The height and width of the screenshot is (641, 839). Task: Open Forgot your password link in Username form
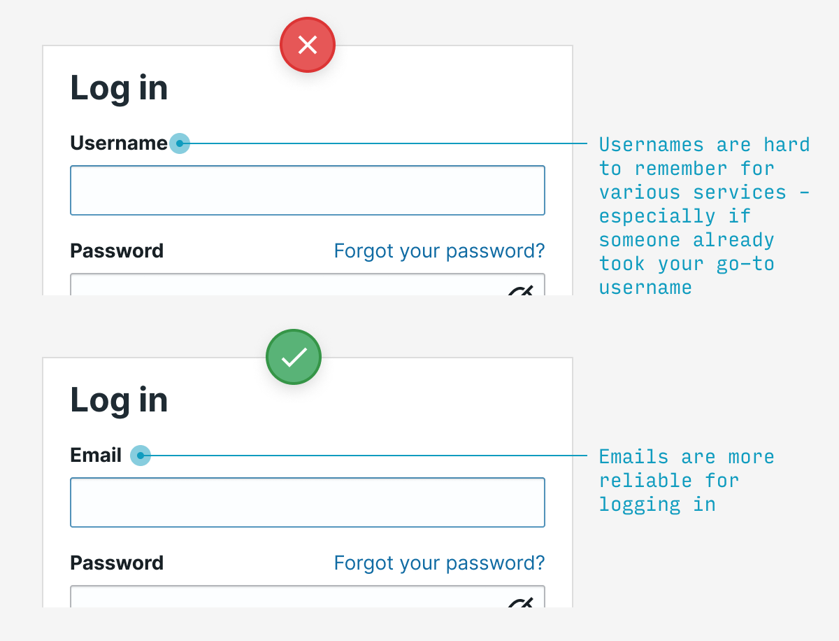point(439,251)
